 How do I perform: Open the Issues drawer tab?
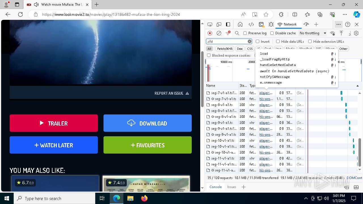pos(232,187)
